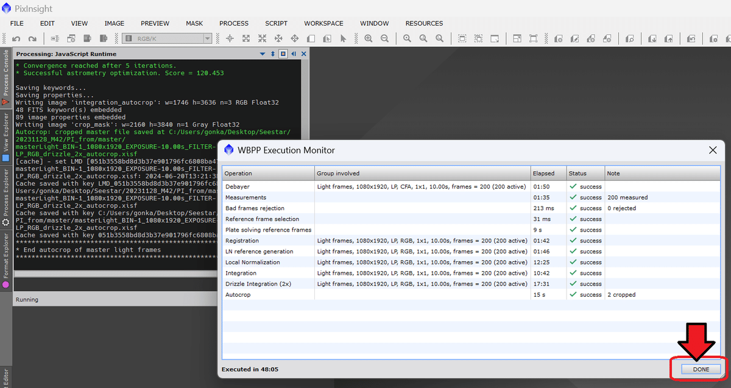Click the preview icon with down arrow

click(x=652, y=38)
